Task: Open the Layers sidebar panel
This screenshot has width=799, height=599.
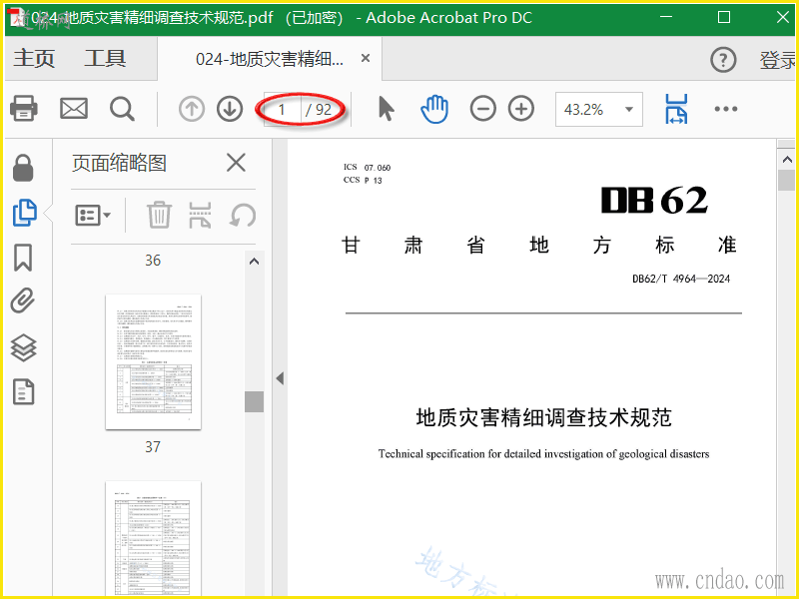Action: point(23,348)
